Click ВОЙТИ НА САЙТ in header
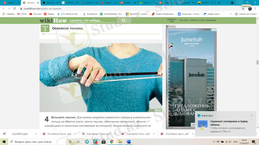 197,20
